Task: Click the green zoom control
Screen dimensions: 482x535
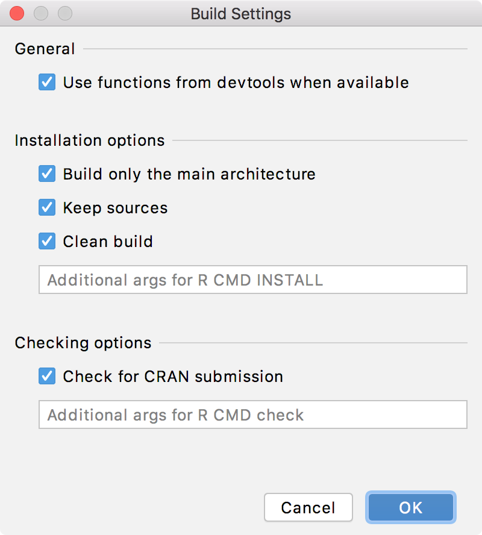Action: 65,13
